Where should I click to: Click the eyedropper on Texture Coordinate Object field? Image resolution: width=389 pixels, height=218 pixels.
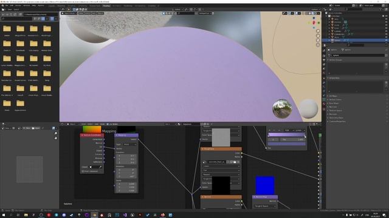pyautogui.click(x=100, y=167)
